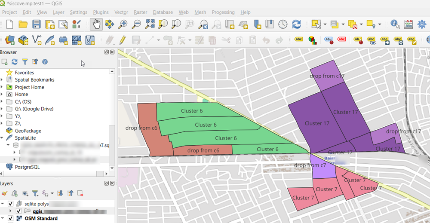Zoom to the last extent

coord(203,24)
